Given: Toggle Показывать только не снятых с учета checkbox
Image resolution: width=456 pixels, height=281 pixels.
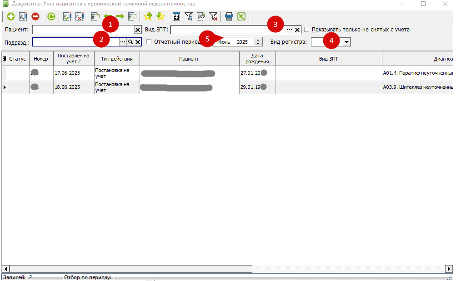Looking at the screenshot, I should 306,30.
